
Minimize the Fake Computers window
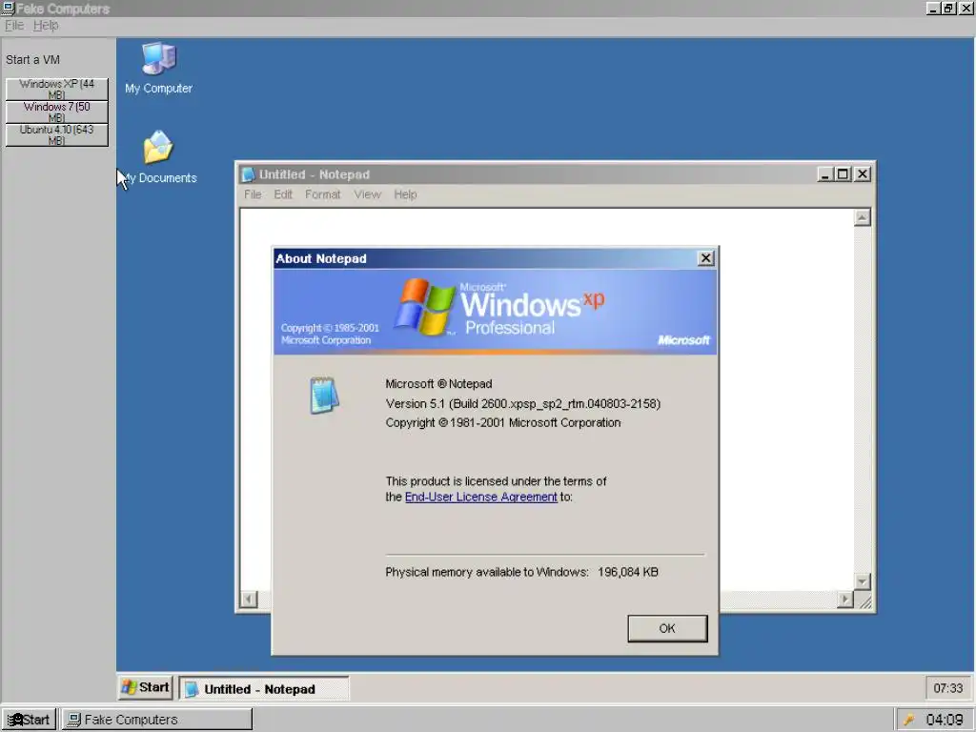tap(933, 9)
